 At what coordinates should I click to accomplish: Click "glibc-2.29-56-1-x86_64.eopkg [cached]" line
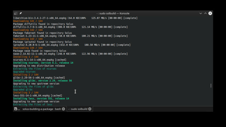39,78
